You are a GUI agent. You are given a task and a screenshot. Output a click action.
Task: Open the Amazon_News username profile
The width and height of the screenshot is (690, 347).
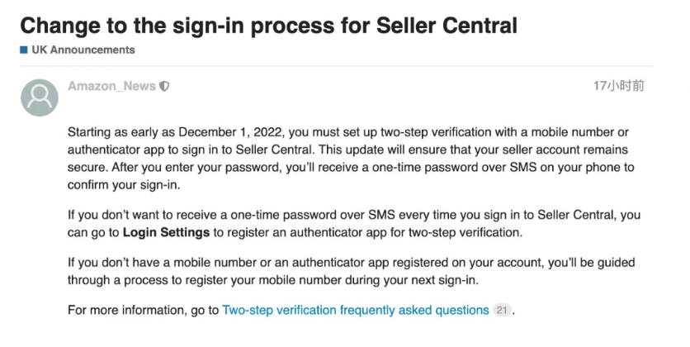[x=111, y=86]
